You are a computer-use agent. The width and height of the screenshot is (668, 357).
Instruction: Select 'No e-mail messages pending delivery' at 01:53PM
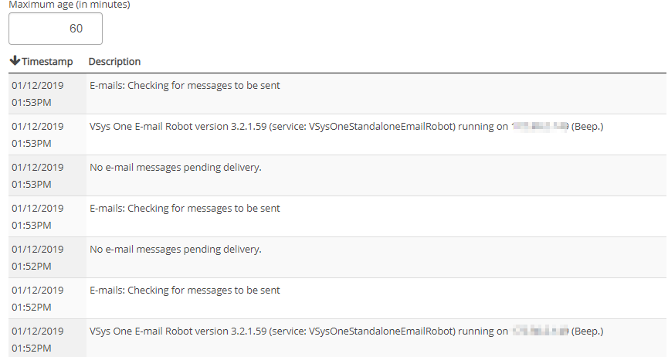click(175, 167)
